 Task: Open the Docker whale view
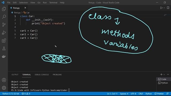click(4, 57)
